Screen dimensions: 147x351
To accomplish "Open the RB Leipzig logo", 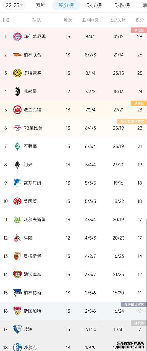I will click(17, 128).
